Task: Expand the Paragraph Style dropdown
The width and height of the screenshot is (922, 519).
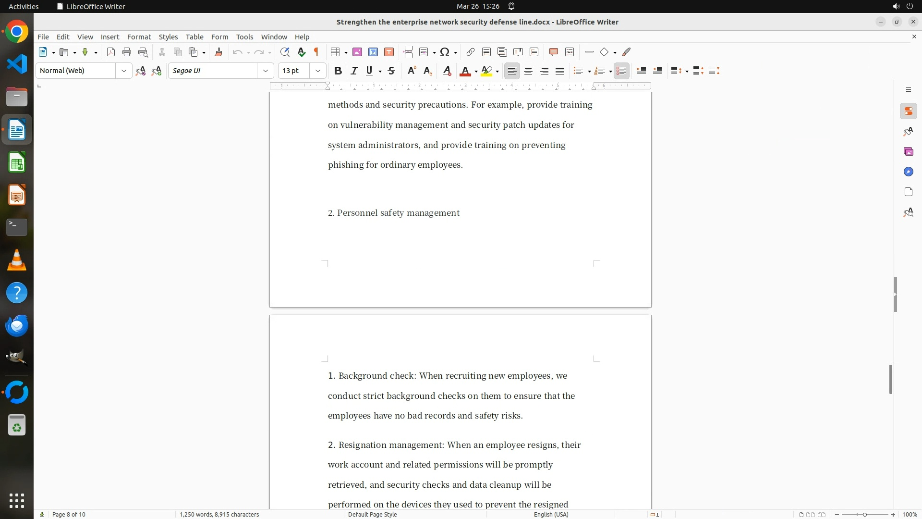Action: 123,71
